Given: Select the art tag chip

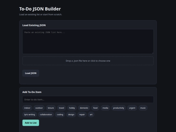Looking at the screenshot, I should point(91,114).
